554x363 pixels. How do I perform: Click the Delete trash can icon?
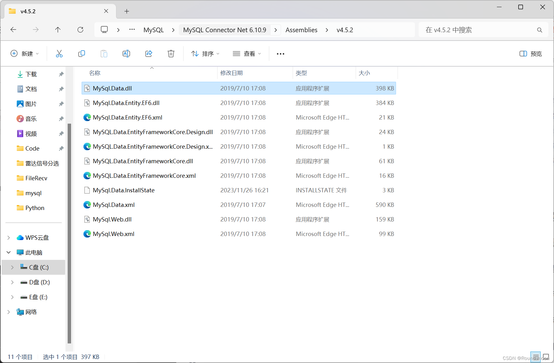(171, 54)
